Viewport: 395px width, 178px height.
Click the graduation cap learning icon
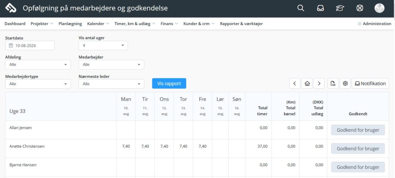pyautogui.click(x=340, y=8)
